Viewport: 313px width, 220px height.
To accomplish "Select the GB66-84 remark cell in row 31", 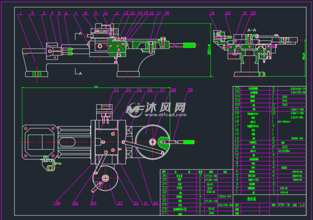I will 225,196.
